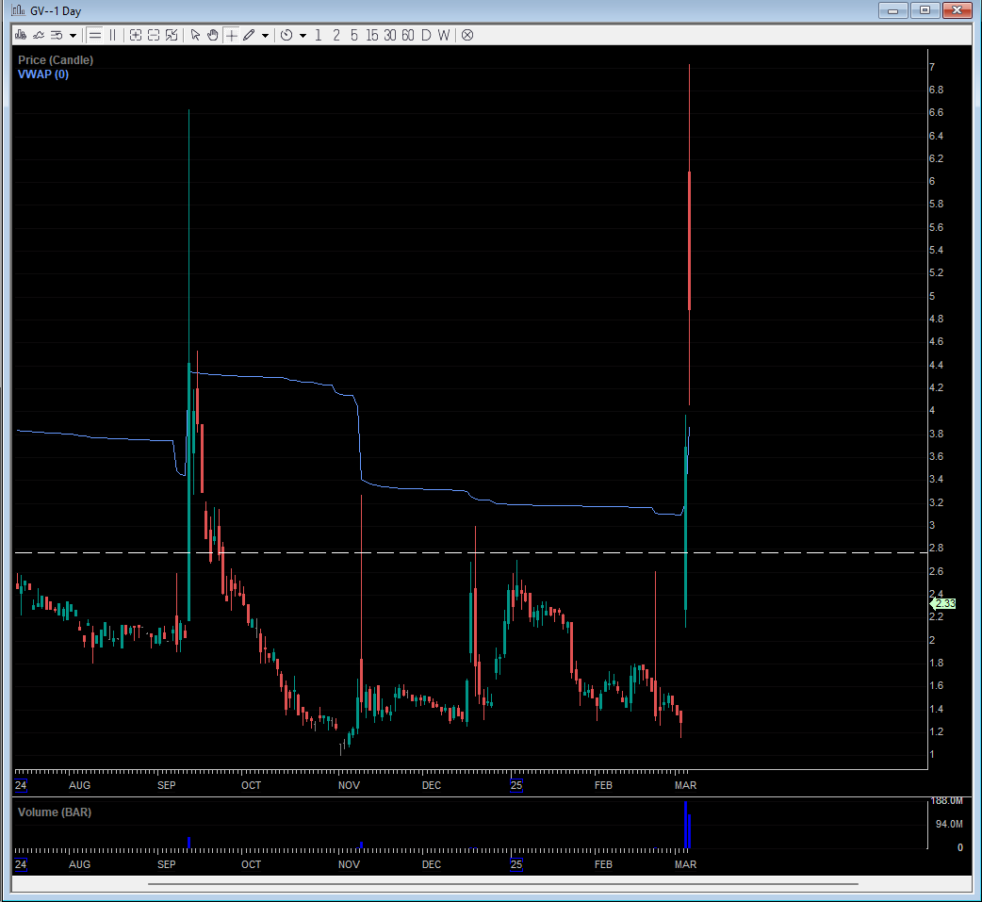
Task: Switch to 30 minute interval
Action: coord(390,35)
